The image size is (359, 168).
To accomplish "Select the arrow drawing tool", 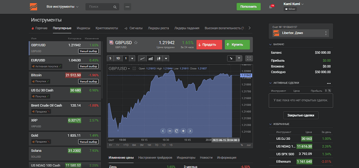I will (231, 59).
